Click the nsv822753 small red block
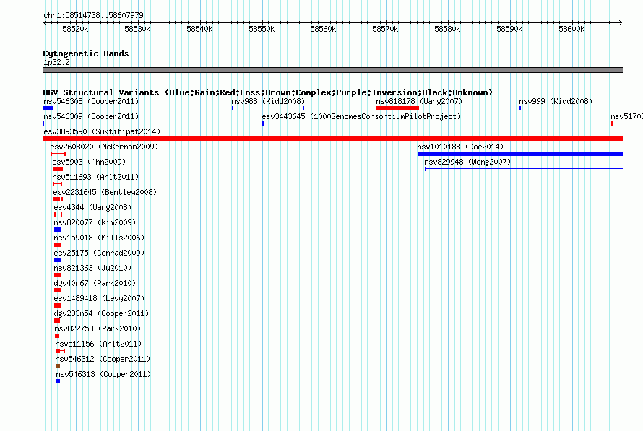The height and width of the screenshot is (431, 643). [x=57, y=336]
